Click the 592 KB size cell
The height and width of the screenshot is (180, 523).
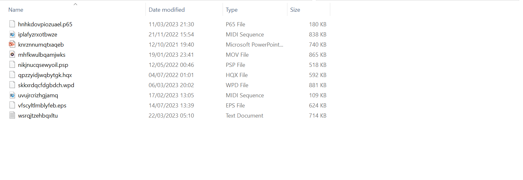tap(318, 75)
